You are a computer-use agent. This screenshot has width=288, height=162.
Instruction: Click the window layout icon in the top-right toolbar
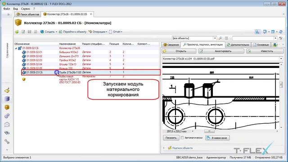(x=265, y=32)
